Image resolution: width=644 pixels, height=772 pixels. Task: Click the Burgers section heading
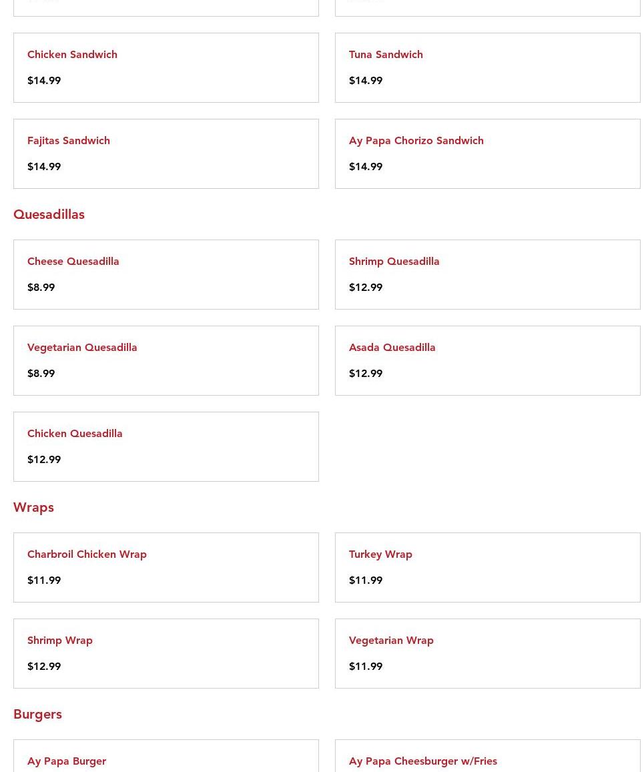tap(37, 715)
